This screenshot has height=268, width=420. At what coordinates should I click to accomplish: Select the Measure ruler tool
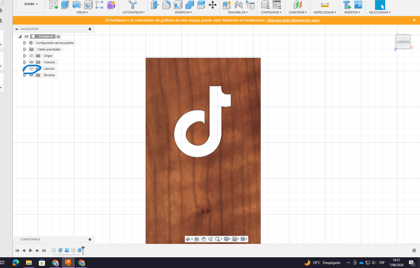325,5
